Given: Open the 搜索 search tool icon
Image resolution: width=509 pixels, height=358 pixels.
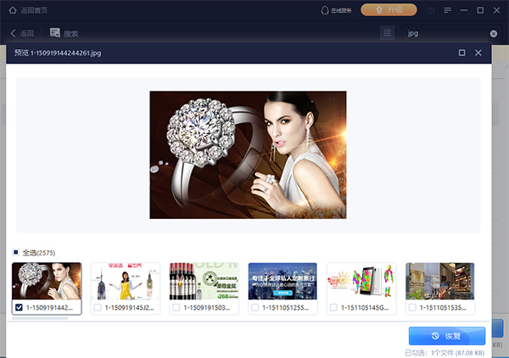Looking at the screenshot, I should (55, 33).
